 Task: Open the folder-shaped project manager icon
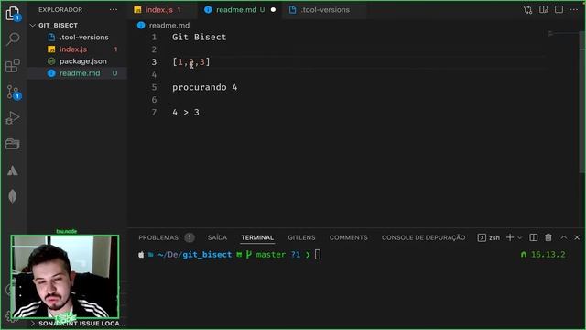click(13, 144)
